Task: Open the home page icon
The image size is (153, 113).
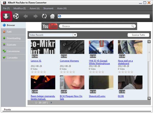Action: pyautogui.click(x=52, y=16)
